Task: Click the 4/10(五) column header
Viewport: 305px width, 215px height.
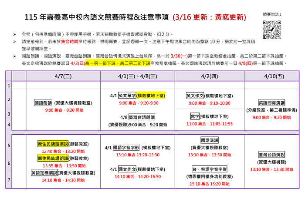Action: pyautogui.click(x=271, y=76)
